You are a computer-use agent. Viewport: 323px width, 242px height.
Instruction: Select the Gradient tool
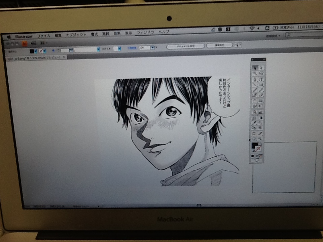pos(260,118)
